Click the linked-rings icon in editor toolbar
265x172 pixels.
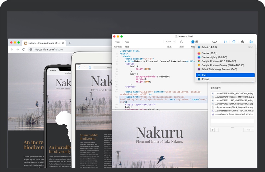pyautogui.click(x=214, y=42)
